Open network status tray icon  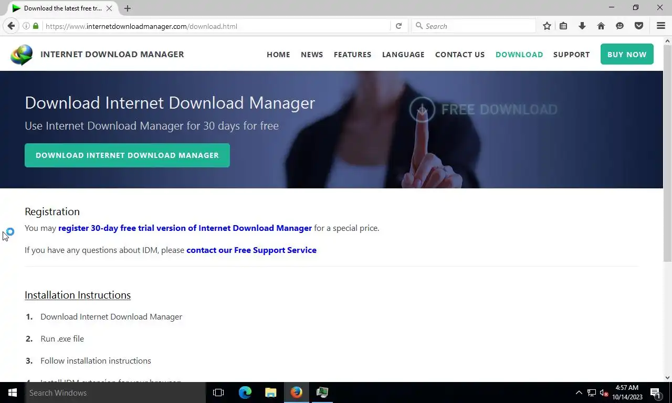[592, 393]
